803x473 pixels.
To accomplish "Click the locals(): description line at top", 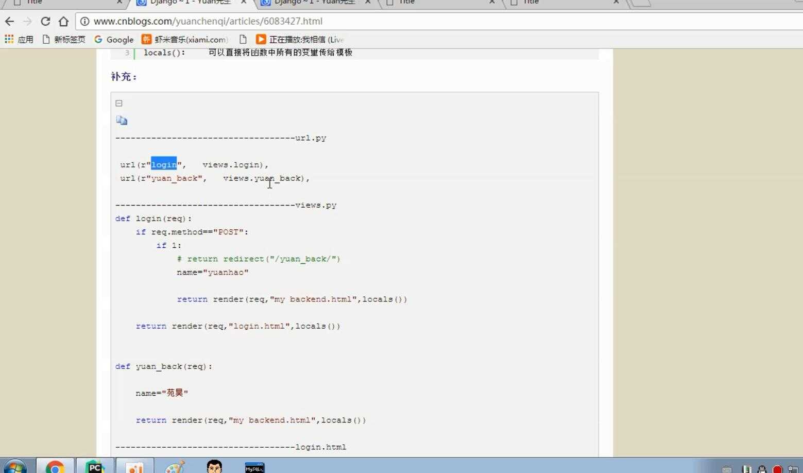I will coord(248,53).
